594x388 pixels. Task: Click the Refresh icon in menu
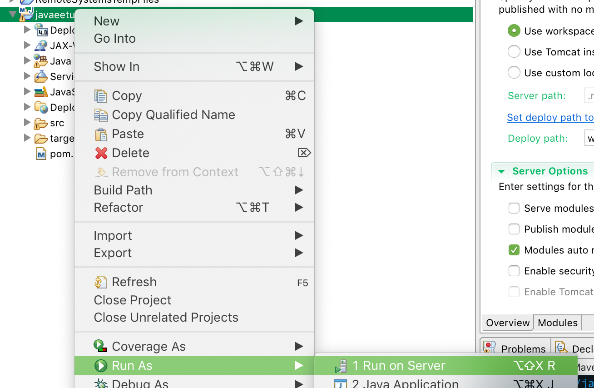[101, 282]
